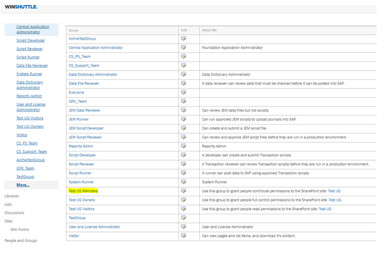Image resolution: width=386 pixels, height=253 pixels.
Task: Click edit icon in Visitor row
Action: coord(184,236)
